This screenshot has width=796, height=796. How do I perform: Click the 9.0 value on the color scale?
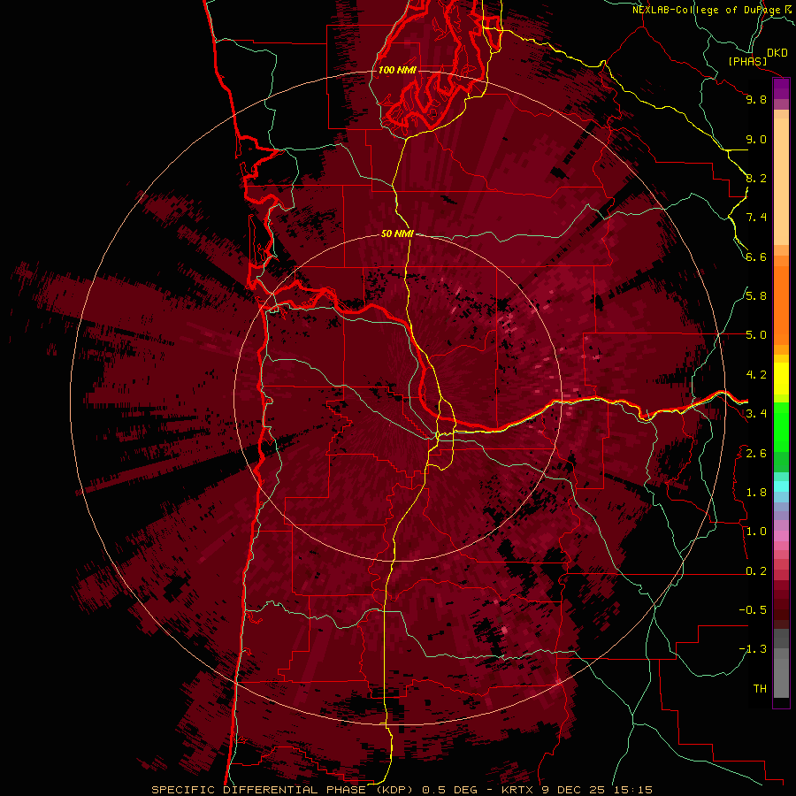coord(756,139)
